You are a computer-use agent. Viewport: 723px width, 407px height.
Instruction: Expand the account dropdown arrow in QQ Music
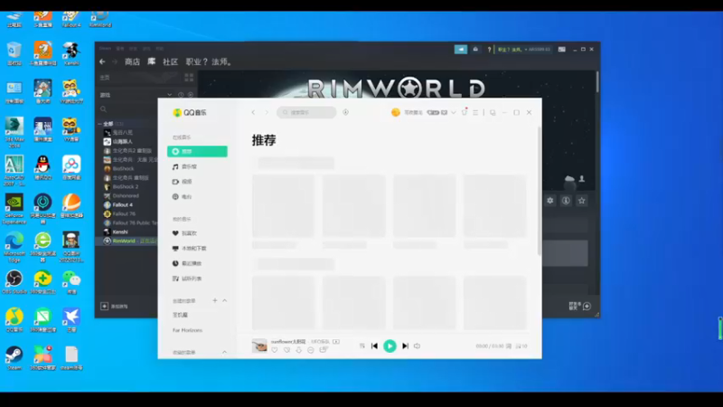point(454,112)
